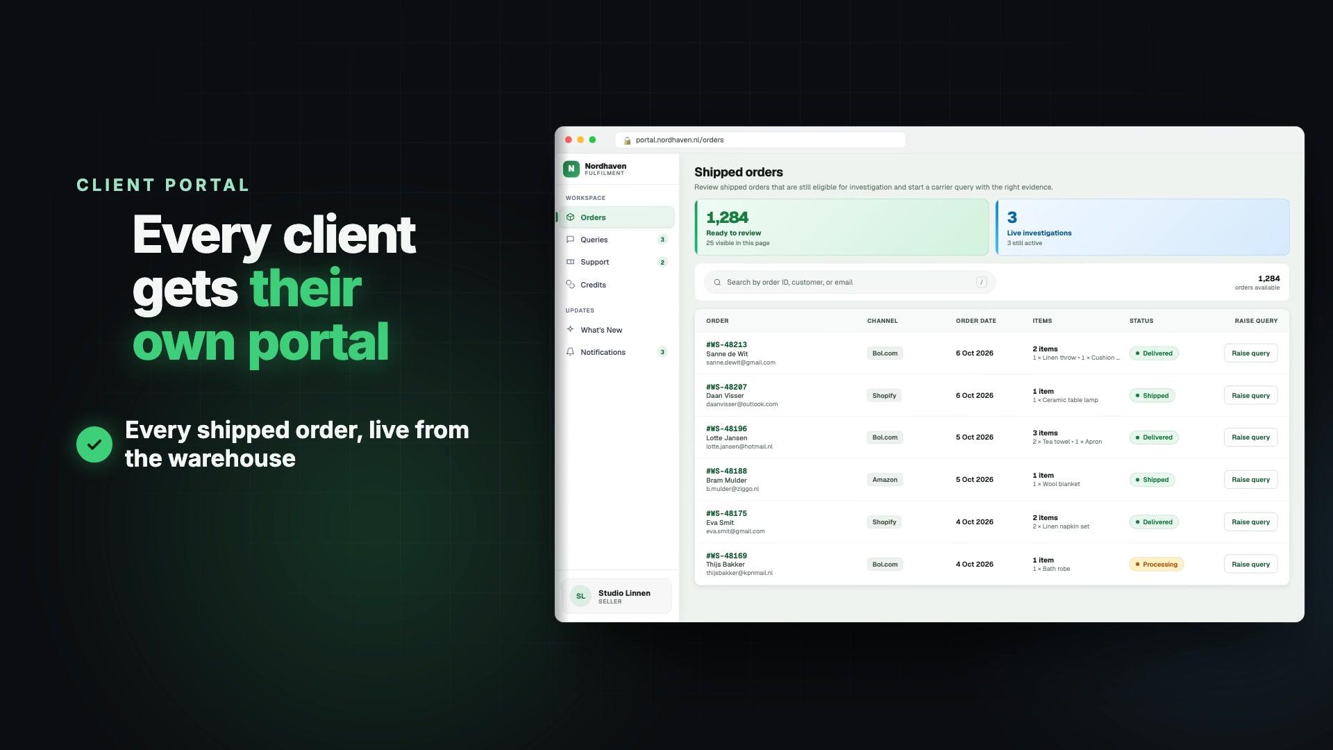
Task: Open the Studio Linnen seller account card
Action: tap(617, 596)
